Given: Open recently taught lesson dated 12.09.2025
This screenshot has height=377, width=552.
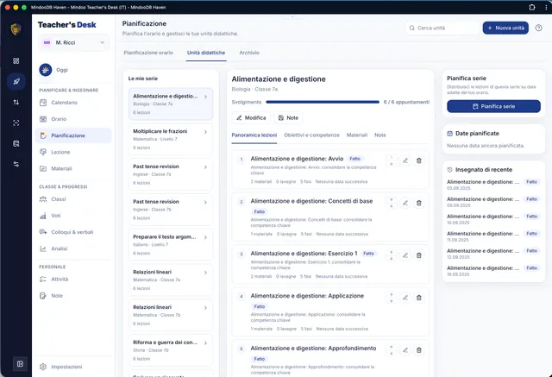Looking at the screenshot, I should pos(492,254).
